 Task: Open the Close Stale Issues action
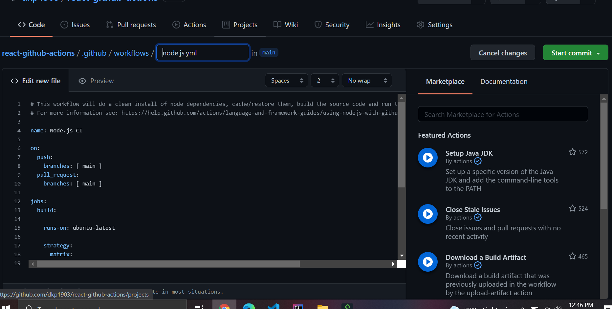472,210
